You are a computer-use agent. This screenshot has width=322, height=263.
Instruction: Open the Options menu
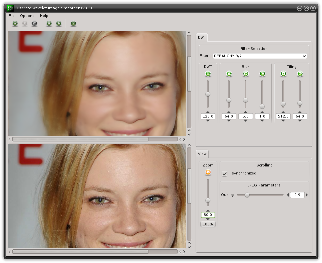(27, 16)
